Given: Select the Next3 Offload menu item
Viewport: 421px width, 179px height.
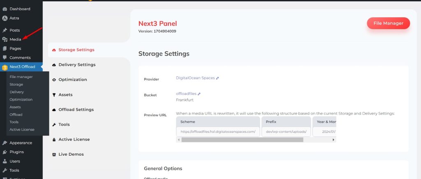Looking at the screenshot, I should point(21,67).
